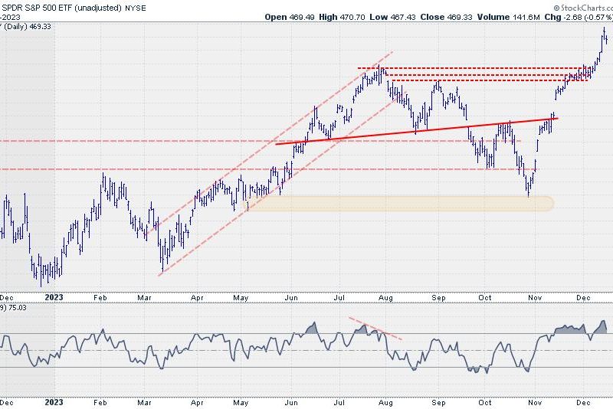This screenshot has height=409, width=613.
Task: Select the 'NYSE' exchange label
Action: point(136,8)
